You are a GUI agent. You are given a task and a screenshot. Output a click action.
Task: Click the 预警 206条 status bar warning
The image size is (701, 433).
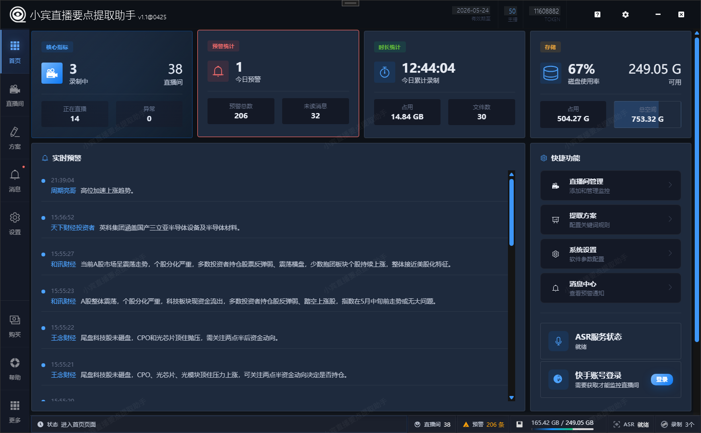(483, 424)
